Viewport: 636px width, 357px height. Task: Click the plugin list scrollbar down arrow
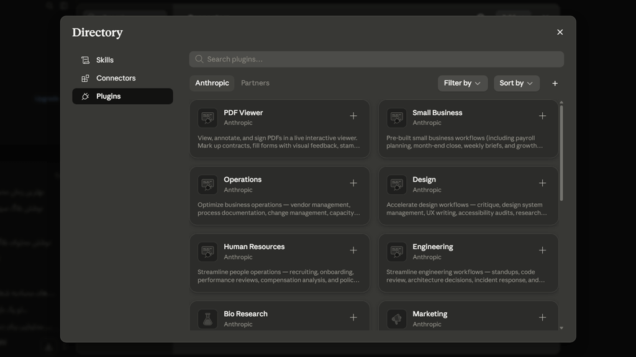pyautogui.click(x=561, y=328)
